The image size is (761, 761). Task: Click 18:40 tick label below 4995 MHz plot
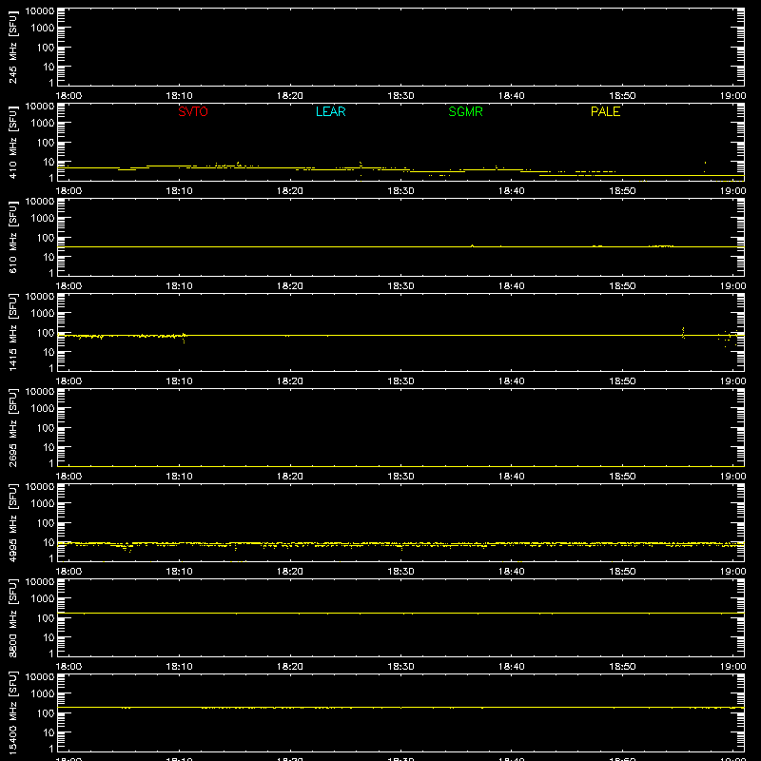click(x=512, y=572)
